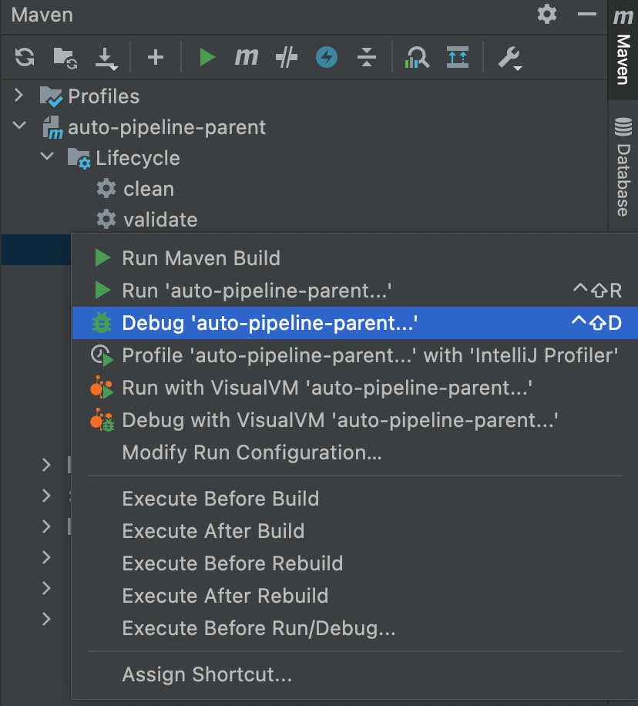Click the Execute Maven Goal 'm' icon

247,57
